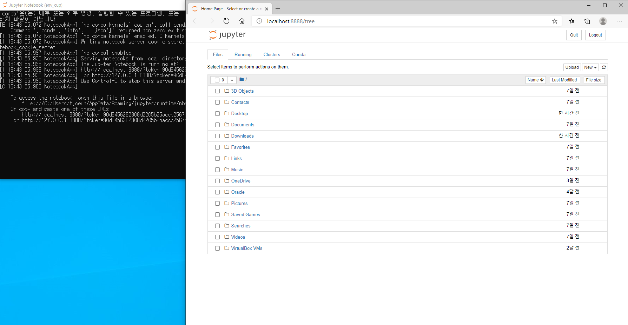628x325 pixels.
Task: Click the root folder breadcrumb icon
Action: click(242, 80)
